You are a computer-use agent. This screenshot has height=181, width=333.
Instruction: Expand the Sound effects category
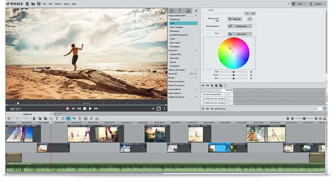click(x=196, y=89)
